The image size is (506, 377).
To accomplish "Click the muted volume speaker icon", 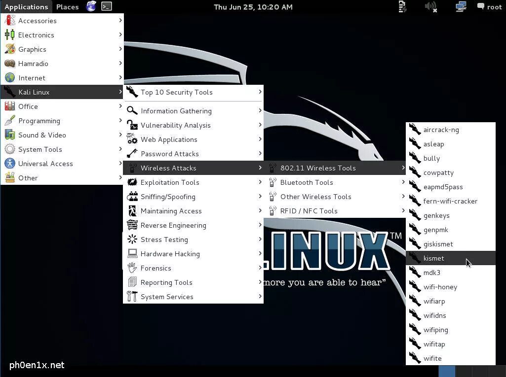I will pyautogui.click(x=431, y=6).
